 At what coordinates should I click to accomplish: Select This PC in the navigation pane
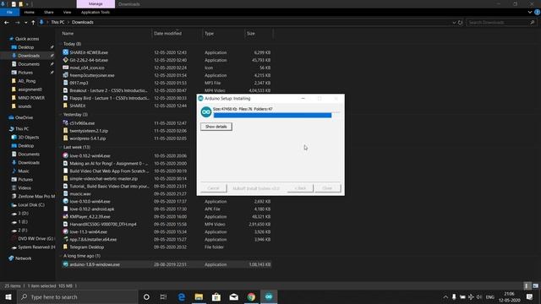pos(22,129)
